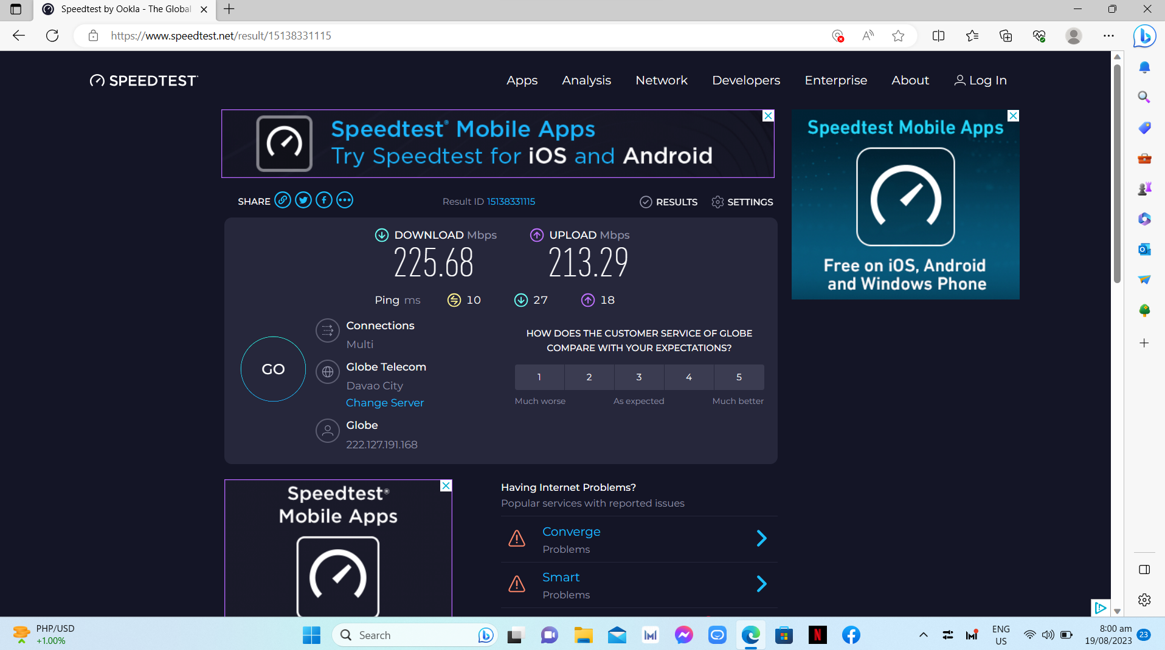This screenshot has height=650, width=1165.
Task: Expand Smart reported problems
Action: coord(761,584)
